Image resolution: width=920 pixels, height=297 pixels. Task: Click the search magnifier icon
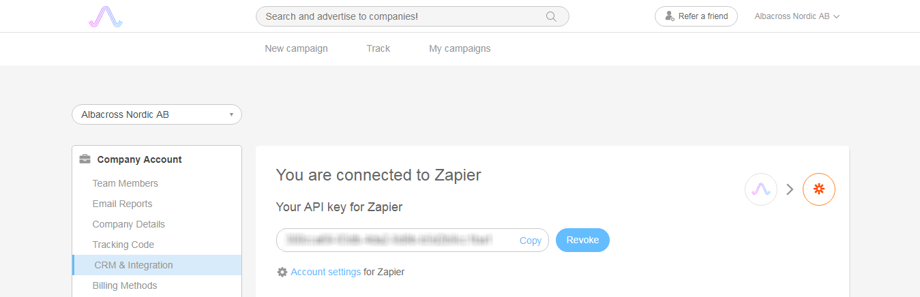pos(551,16)
